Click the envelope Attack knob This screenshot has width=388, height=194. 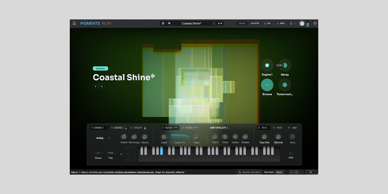point(215,137)
